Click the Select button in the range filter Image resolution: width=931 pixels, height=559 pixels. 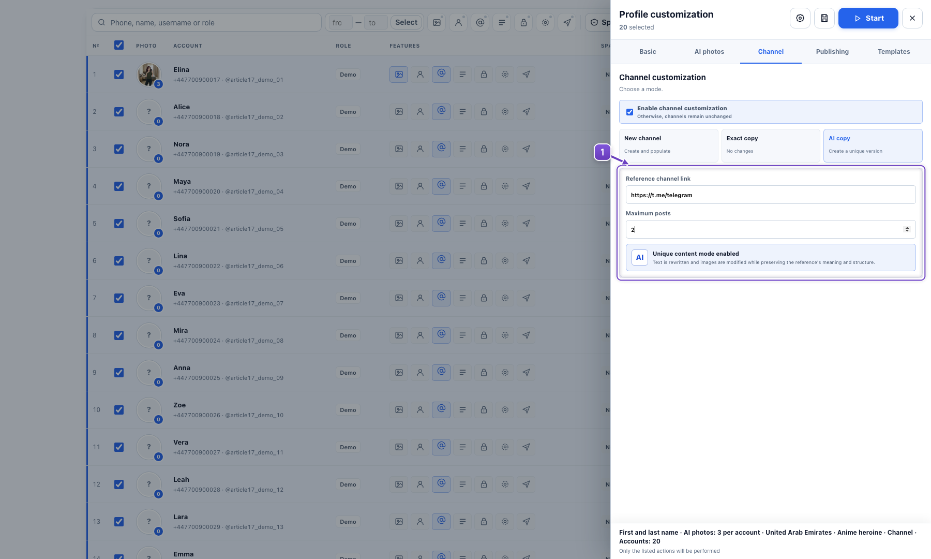point(406,22)
